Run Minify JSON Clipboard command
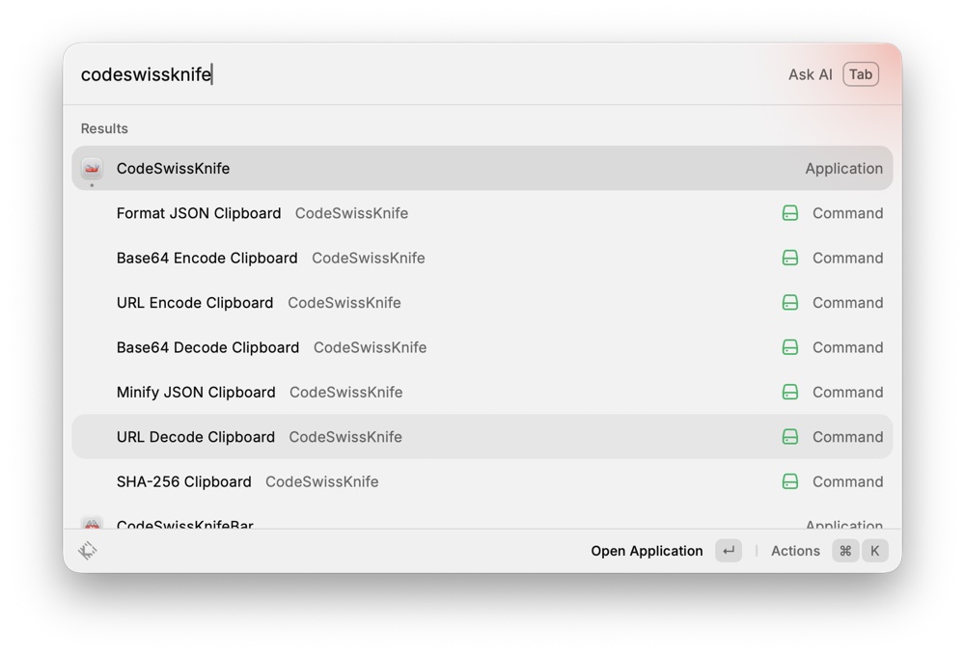The height and width of the screenshot is (656, 965). pos(482,392)
